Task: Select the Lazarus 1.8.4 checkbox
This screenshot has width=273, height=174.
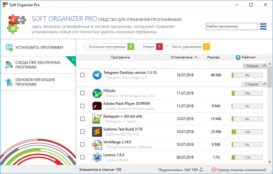Action: pos(83,157)
